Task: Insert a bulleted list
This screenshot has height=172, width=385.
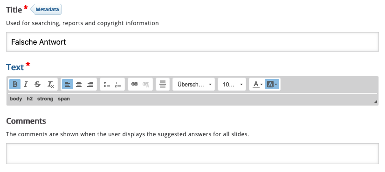Action: click(x=107, y=84)
